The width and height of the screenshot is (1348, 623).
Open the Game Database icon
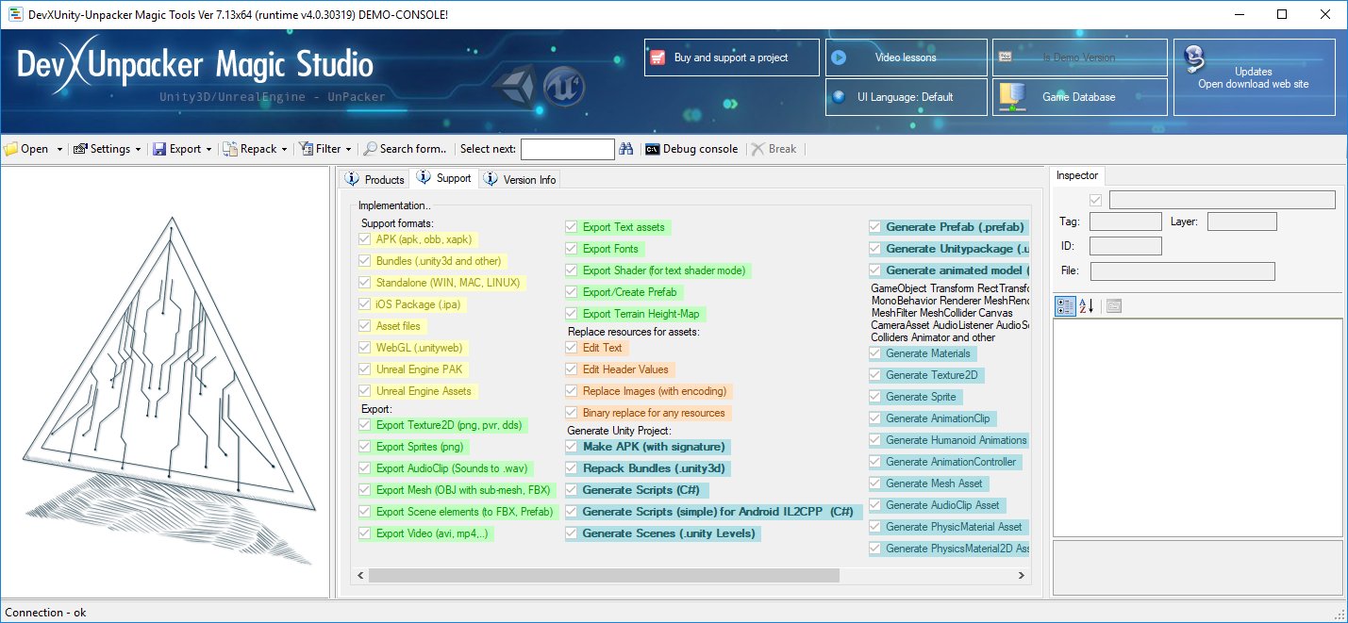tap(1012, 97)
